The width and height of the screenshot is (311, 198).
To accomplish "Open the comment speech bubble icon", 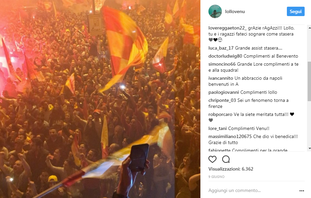I will [x=226, y=159].
